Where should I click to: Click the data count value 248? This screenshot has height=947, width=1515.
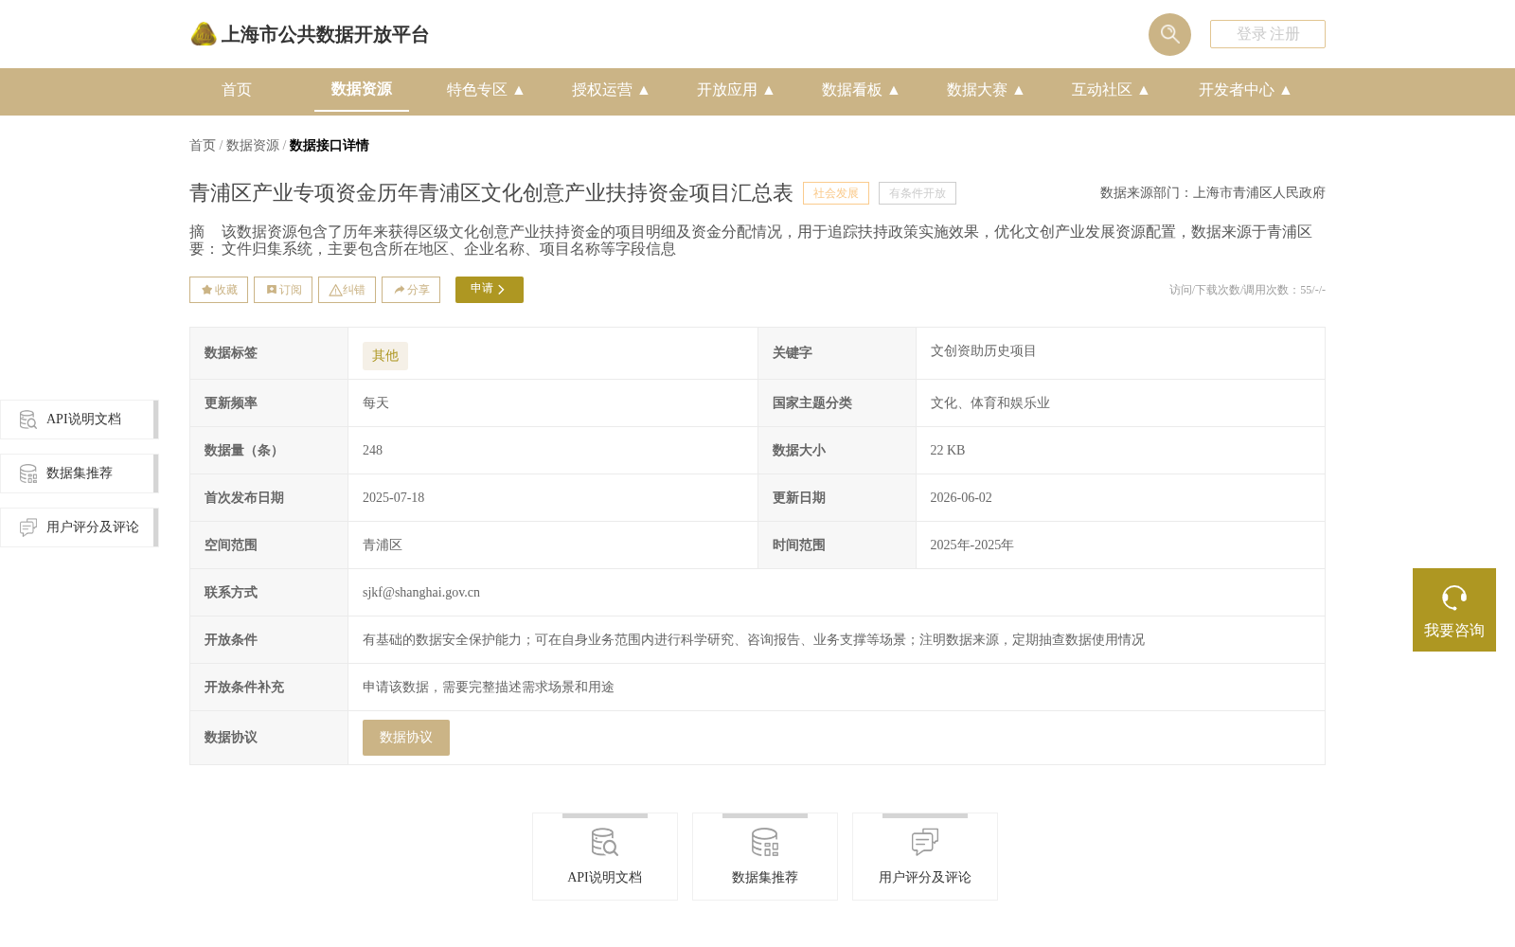coord(373,451)
